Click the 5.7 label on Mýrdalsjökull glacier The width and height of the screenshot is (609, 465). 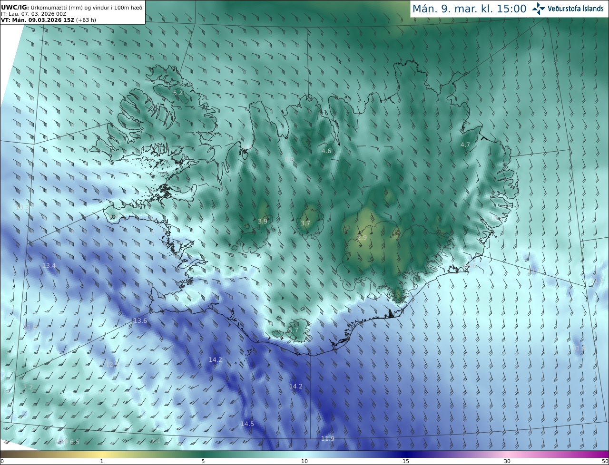293,330
